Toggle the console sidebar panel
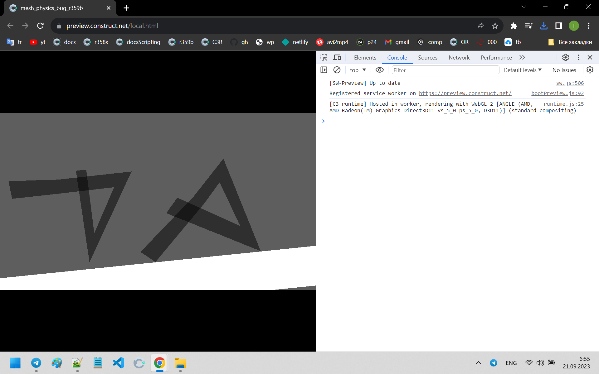Viewport: 599px width, 374px height. (x=324, y=70)
